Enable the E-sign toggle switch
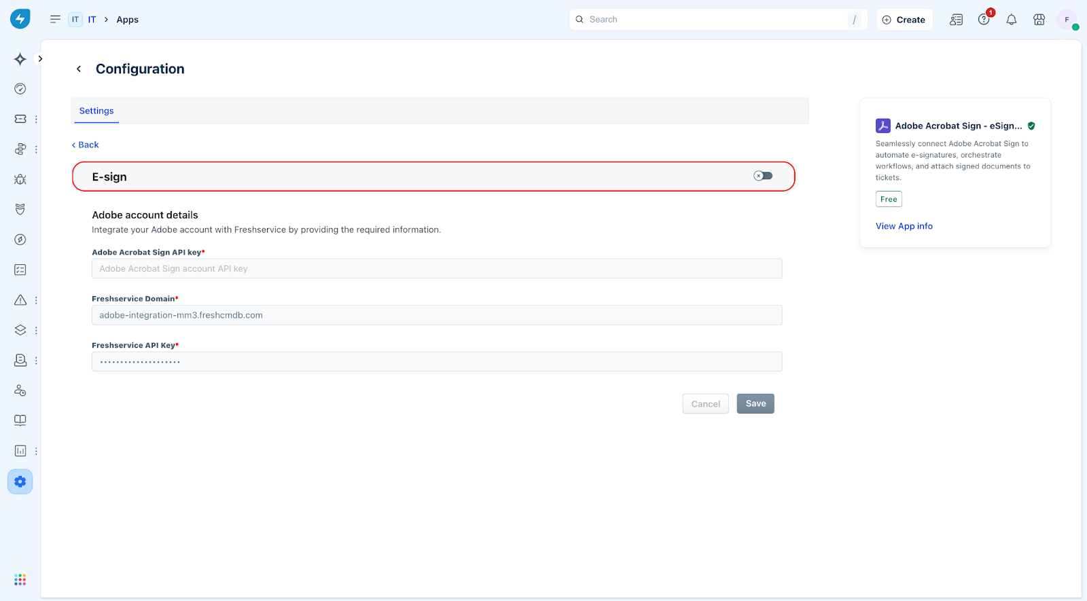The image size is (1087, 601). click(x=763, y=176)
